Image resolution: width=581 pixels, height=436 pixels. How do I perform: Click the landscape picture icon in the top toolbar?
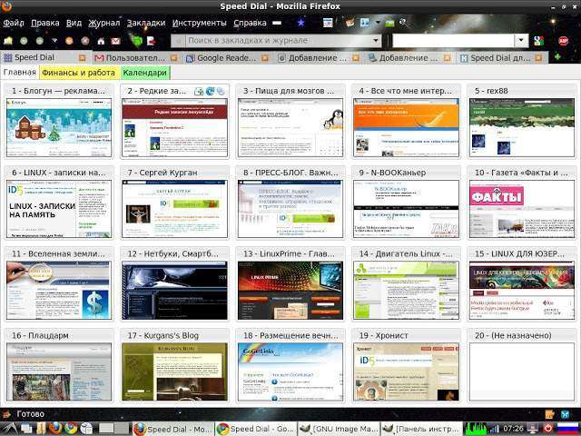point(389,23)
